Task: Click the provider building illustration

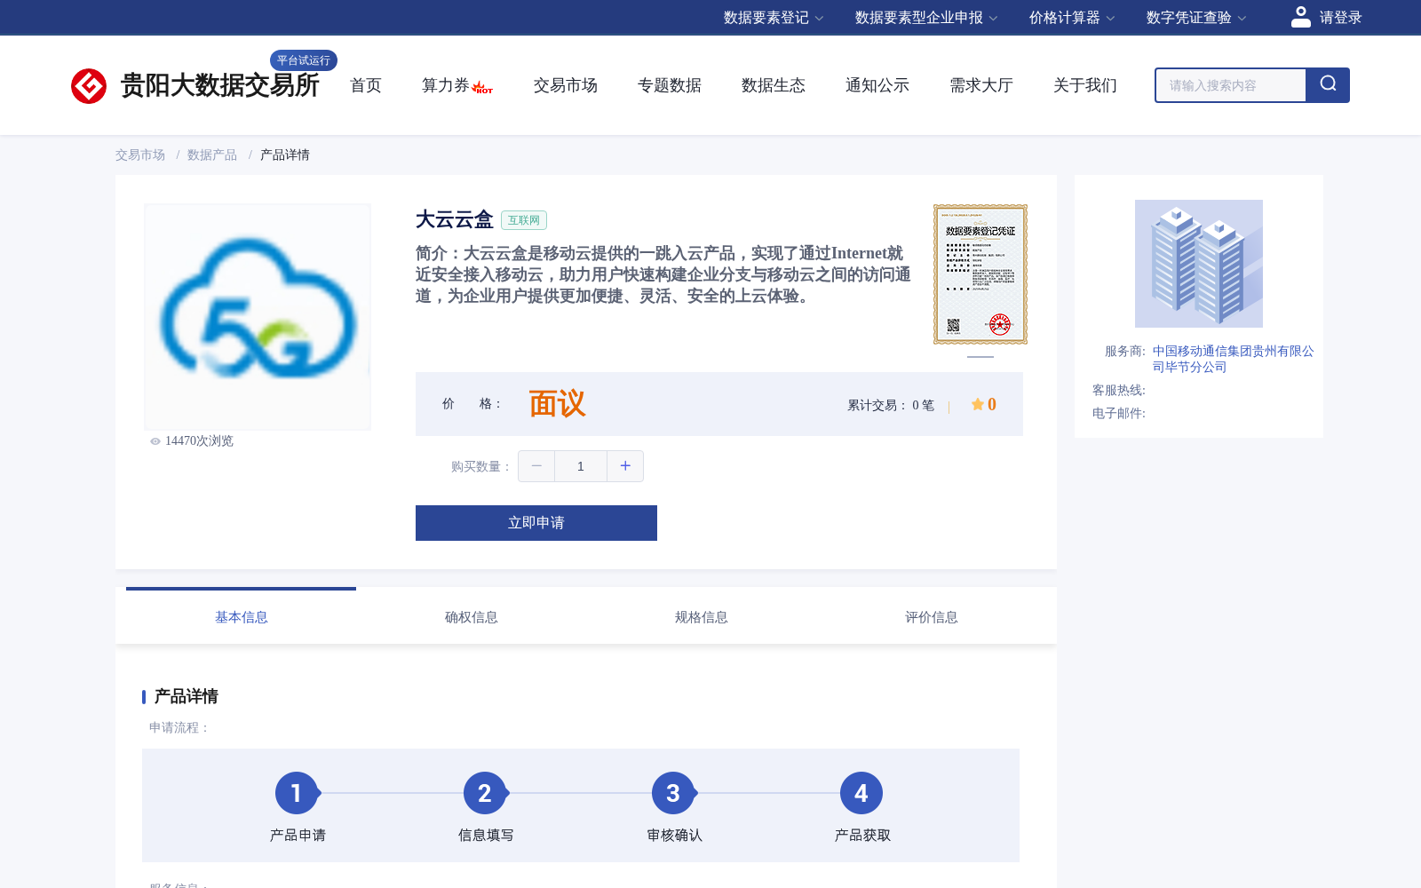Action: pyautogui.click(x=1199, y=264)
